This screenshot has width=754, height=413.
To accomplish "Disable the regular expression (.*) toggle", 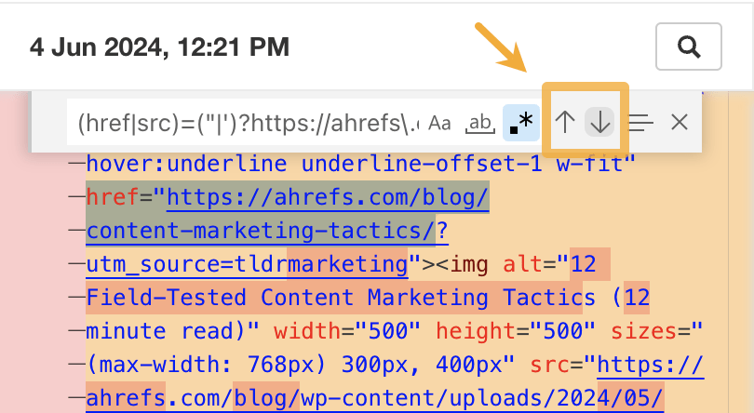I will pos(520,122).
